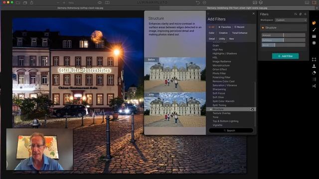
Task: Click the undo arrow icon
Action: 198,2
